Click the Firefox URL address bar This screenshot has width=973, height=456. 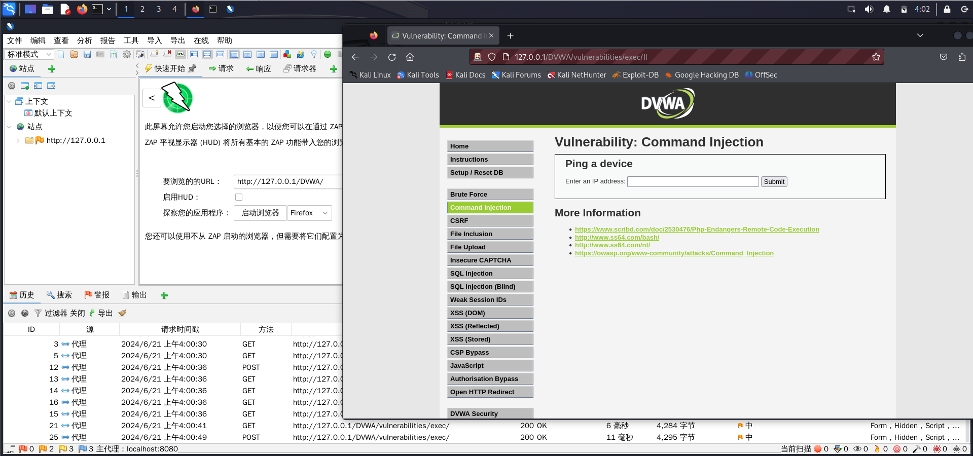pyautogui.click(x=677, y=57)
